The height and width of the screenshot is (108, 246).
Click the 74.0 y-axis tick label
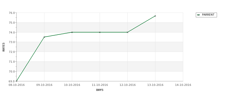pyautogui.click(x=12, y=32)
